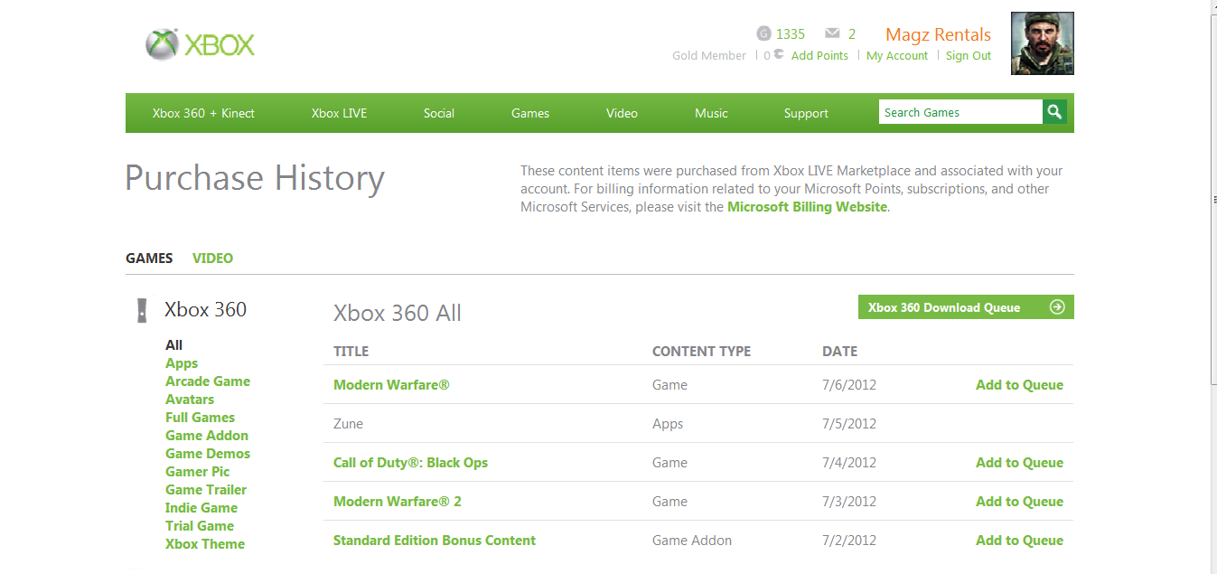Open the Xbox 360 Download Queue
The image size is (1217, 574).
[x=944, y=307]
